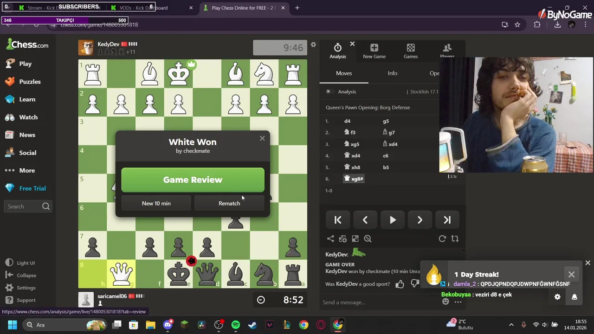Jump to the first move
Screen dimensions: 594x334
point(338,220)
